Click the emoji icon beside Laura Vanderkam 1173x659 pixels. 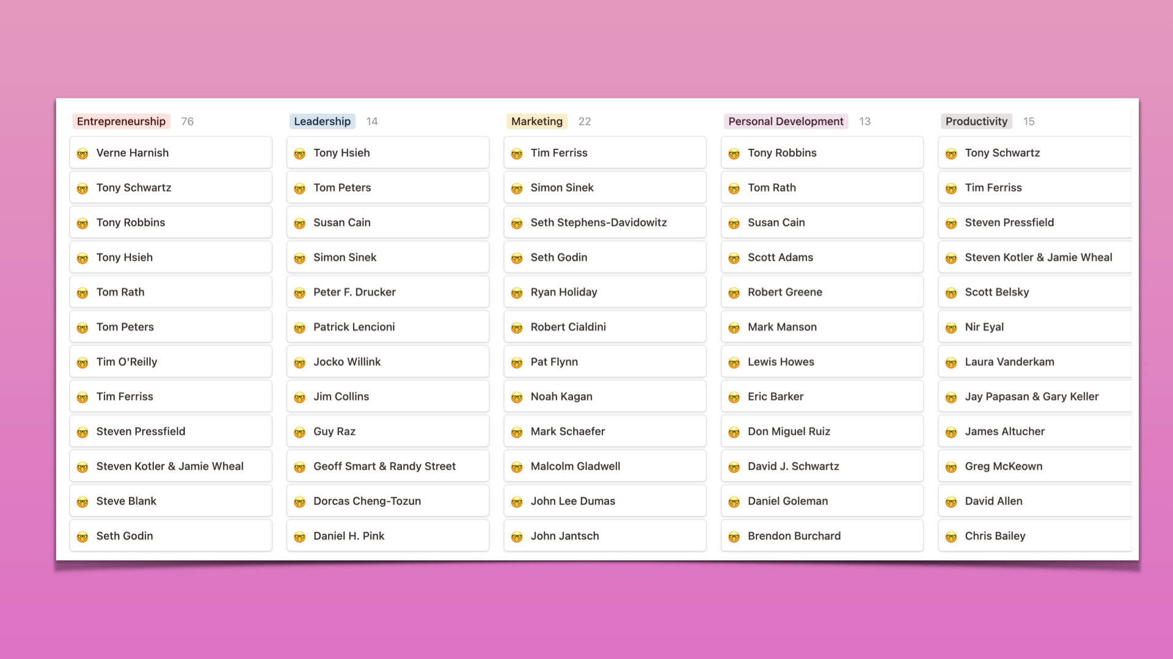coord(951,362)
